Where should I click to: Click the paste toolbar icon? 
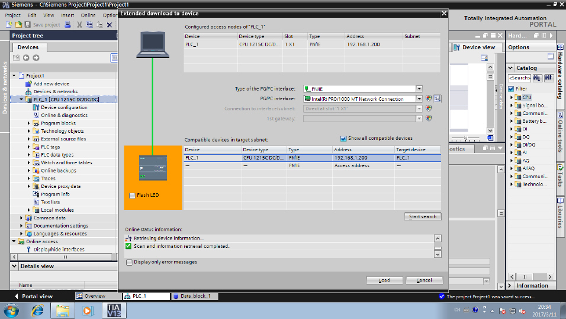coord(99,24)
